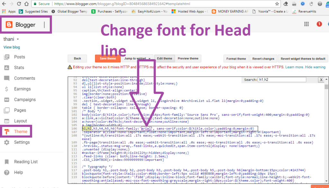This screenshot has width=329, height=188.
Task: Open Hosted Web Apps bookmark
Action: point(190,11)
